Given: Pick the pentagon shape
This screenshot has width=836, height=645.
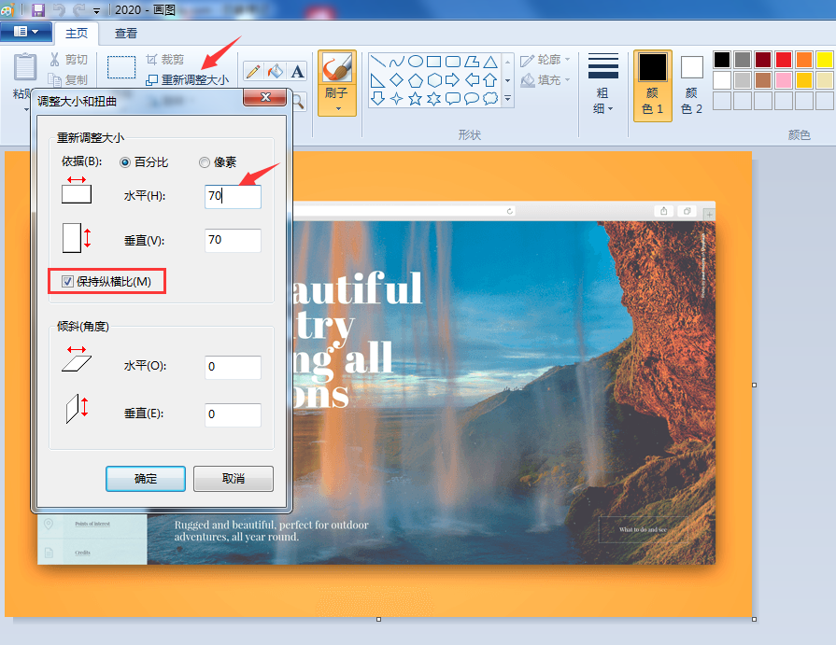Looking at the screenshot, I should click(416, 80).
